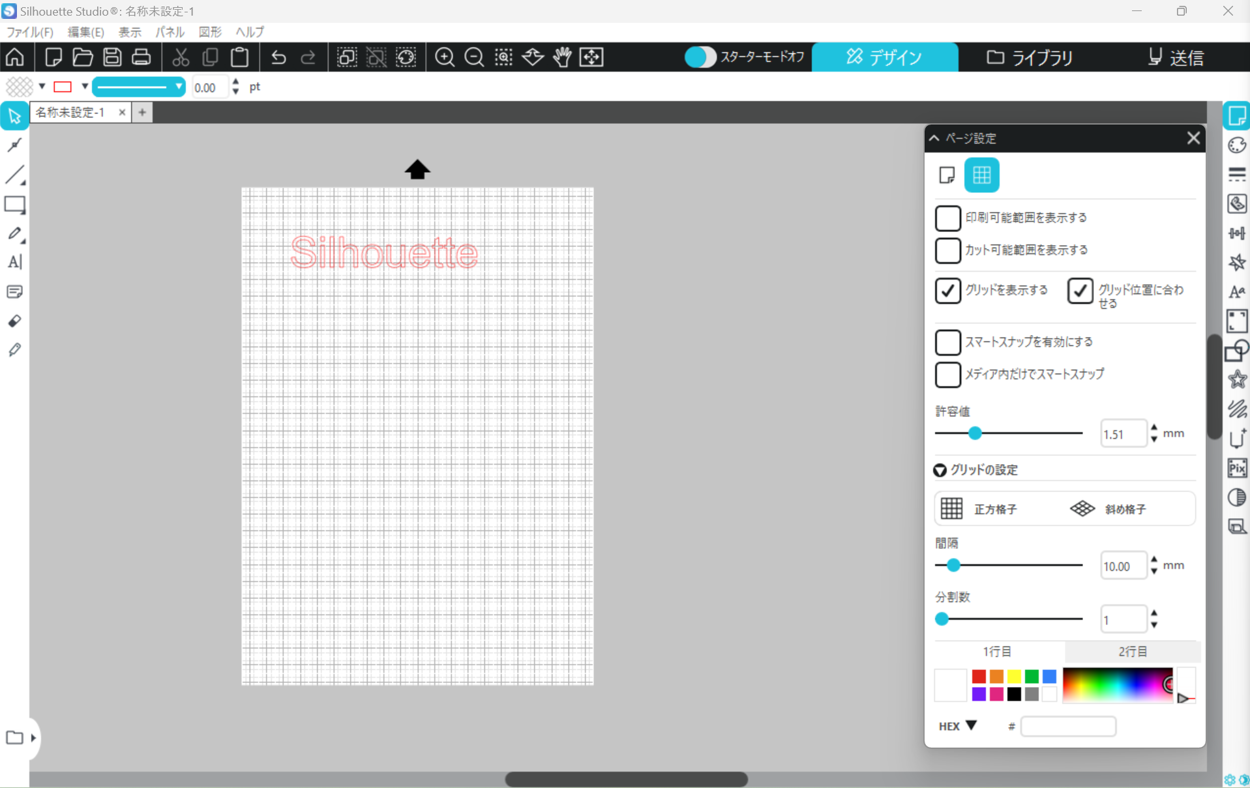Click the horizontal scrollbar thumb
The height and width of the screenshot is (788, 1250).
pyautogui.click(x=626, y=779)
